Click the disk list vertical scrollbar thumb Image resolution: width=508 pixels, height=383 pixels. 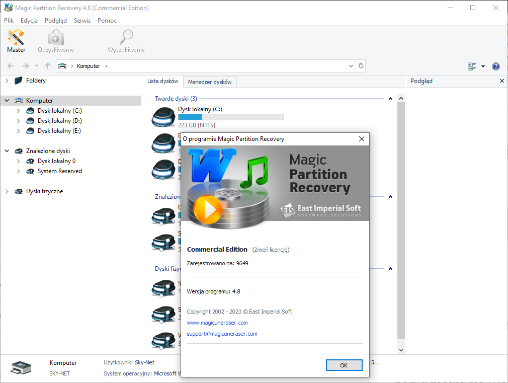click(x=401, y=220)
